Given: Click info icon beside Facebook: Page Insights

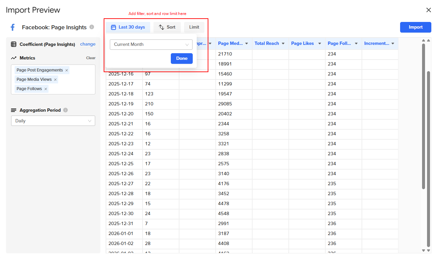Looking at the screenshot, I should tap(92, 27).
